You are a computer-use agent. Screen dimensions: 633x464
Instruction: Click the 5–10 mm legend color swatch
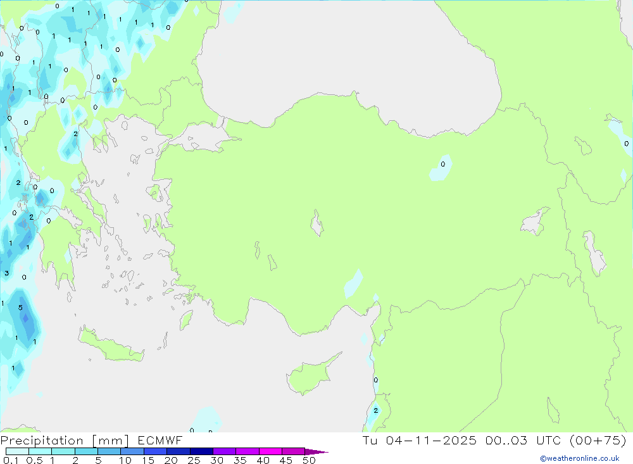pyautogui.click(x=110, y=451)
